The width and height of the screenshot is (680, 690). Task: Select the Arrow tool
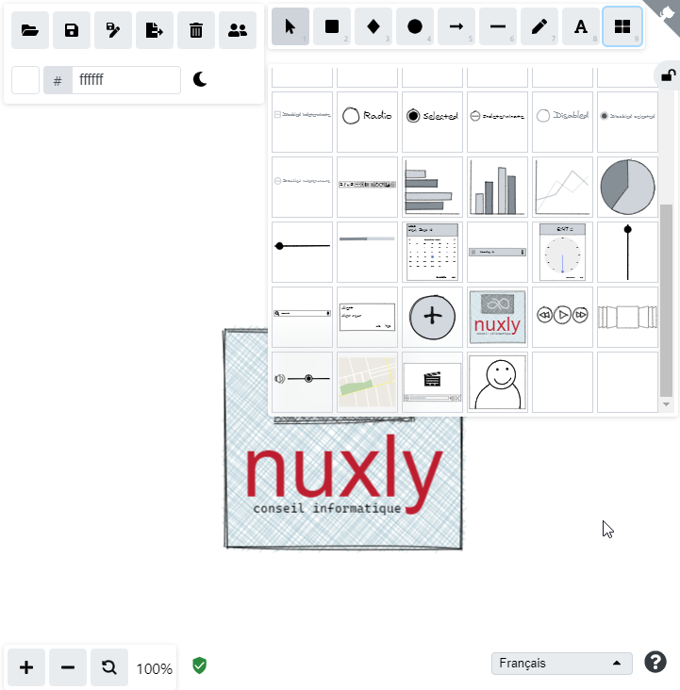[x=456, y=26]
